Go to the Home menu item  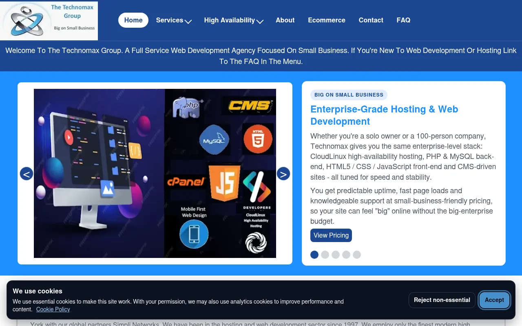click(x=133, y=20)
